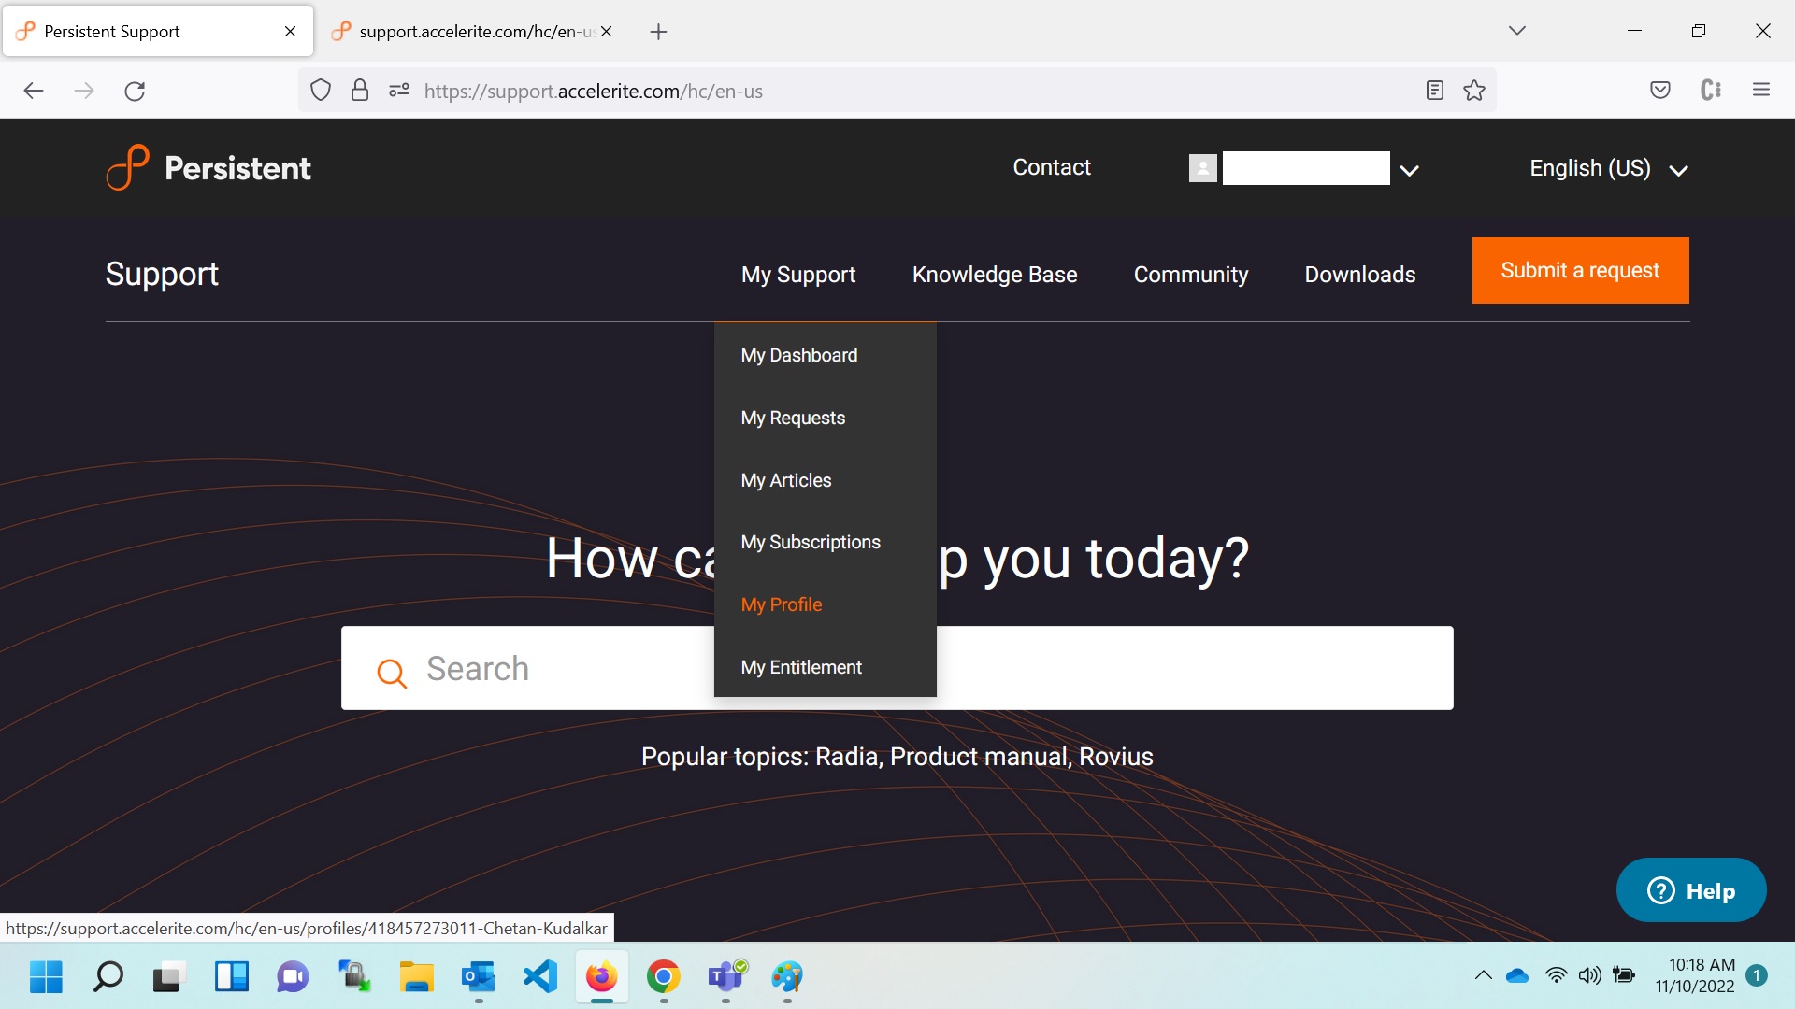Open the Contact link
Viewport: 1795px width, 1009px height.
1052,167
